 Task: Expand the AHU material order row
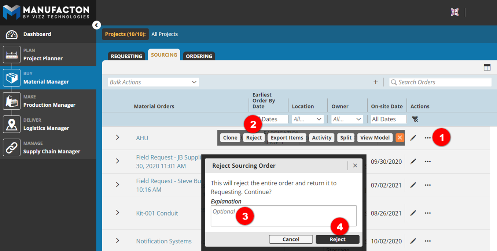pyautogui.click(x=117, y=137)
